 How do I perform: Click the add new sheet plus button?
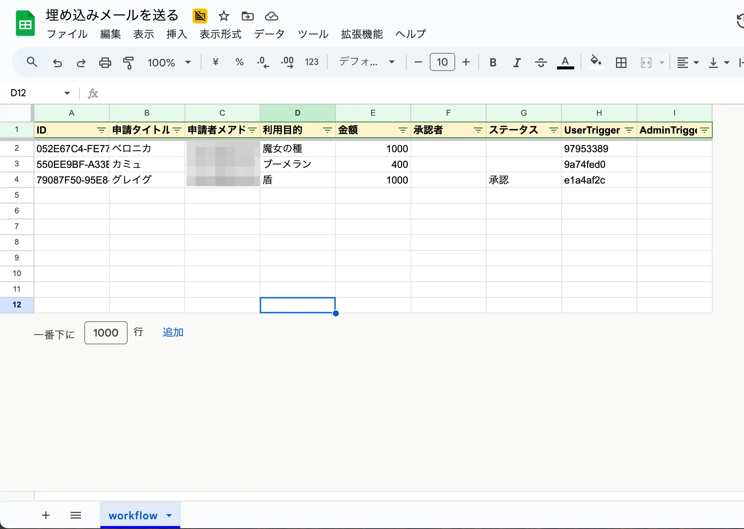[46, 515]
